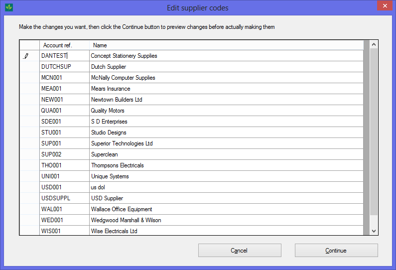Click the scrollbar up arrow
396x270 pixels.
374,44
